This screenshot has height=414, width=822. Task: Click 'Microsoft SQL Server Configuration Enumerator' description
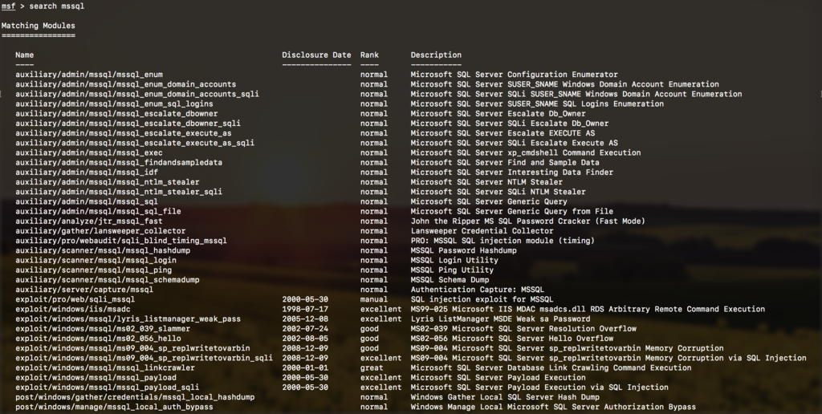pyautogui.click(x=515, y=75)
